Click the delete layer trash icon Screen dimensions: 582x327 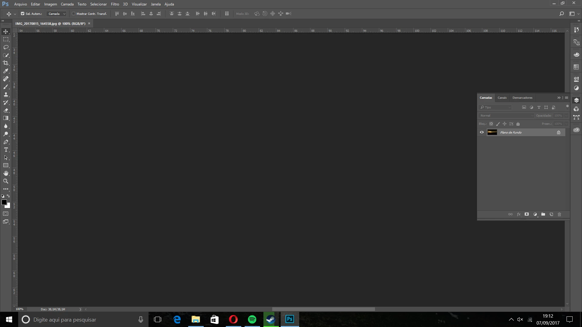pos(560,214)
